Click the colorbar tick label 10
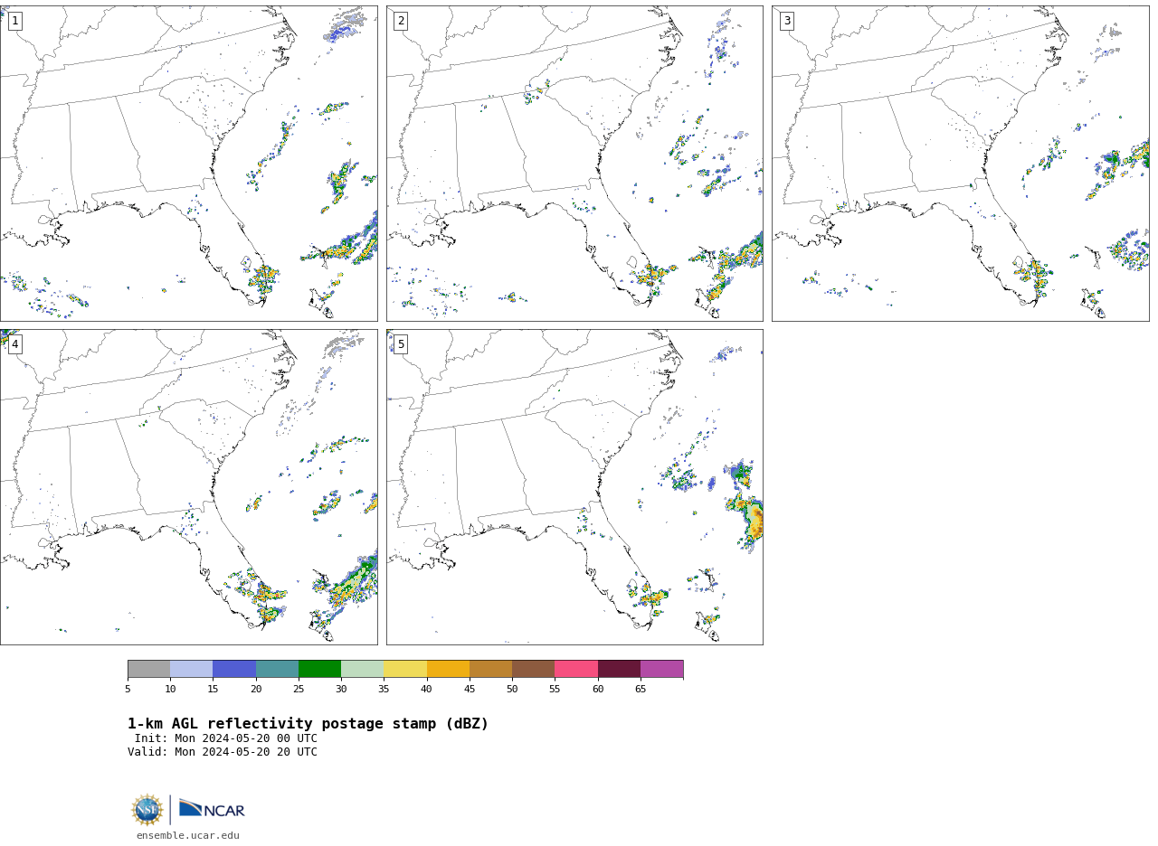 pyautogui.click(x=170, y=690)
